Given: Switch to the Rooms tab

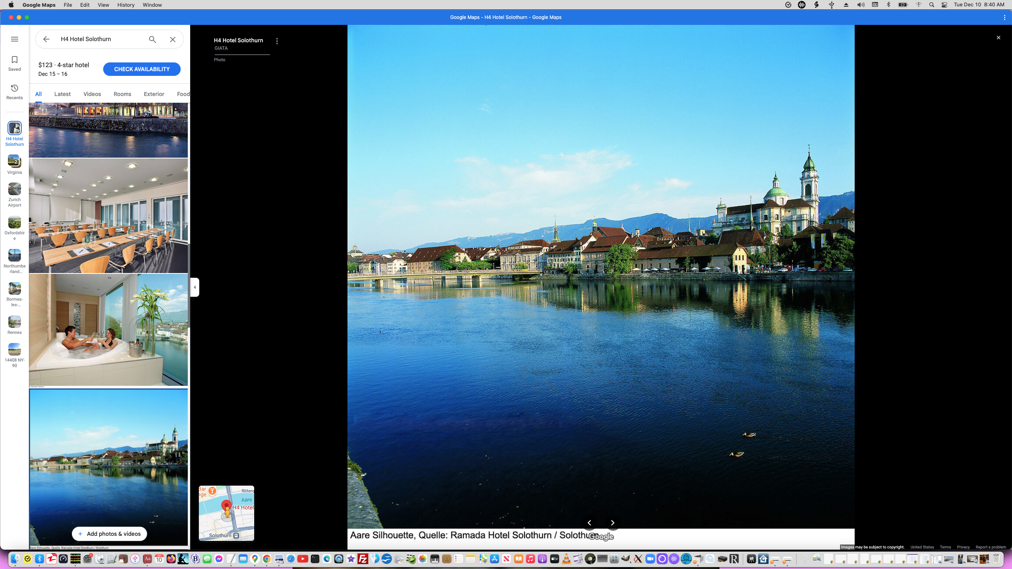Looking at the screenshot, I should click(x=122, y=94).
